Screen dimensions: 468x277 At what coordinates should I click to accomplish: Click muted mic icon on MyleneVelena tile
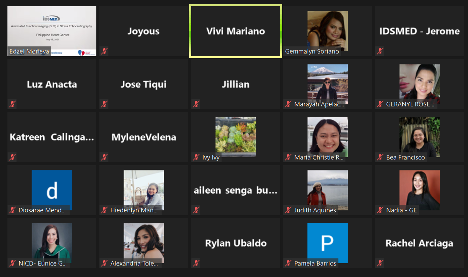pos(104,157)
